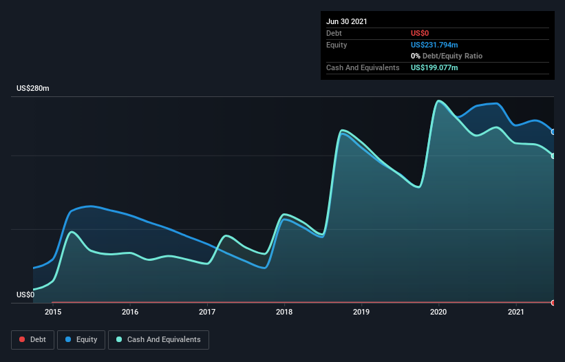This screenshot has width=565, height=362.
Task: Click the red US$0 debt value
Action: (x=420, y=34)
